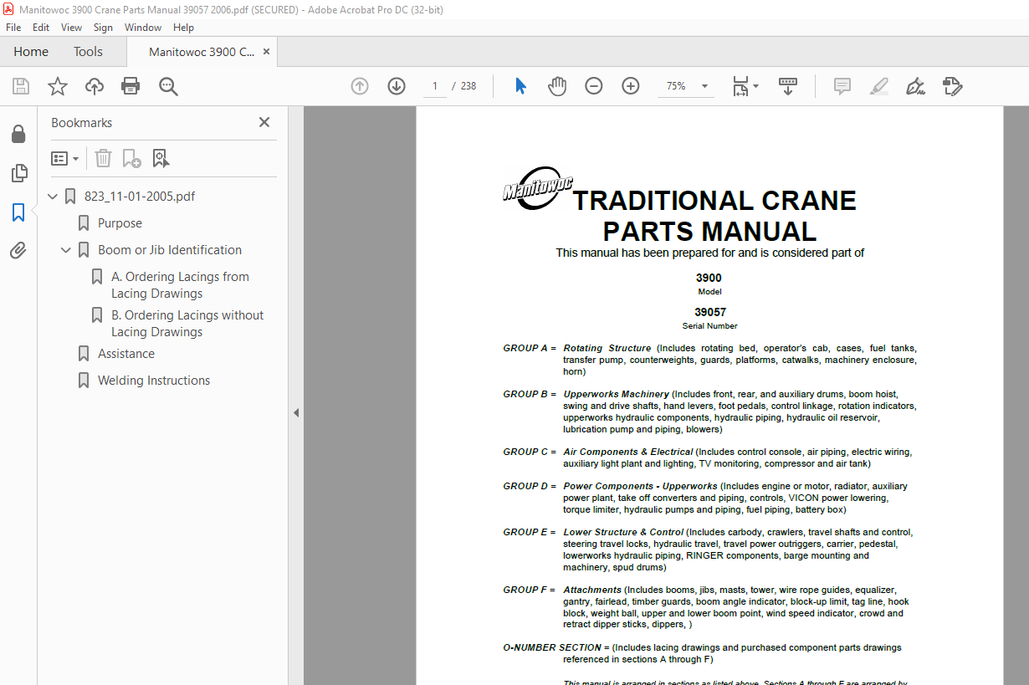Screen dimensions: 1029x685
Task: Click the scrolling mode keyboard icon
Action: click(788, 86)
